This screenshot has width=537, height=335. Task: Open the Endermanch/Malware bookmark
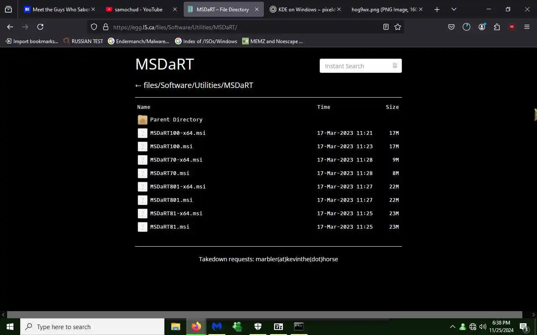pos(138,41)
